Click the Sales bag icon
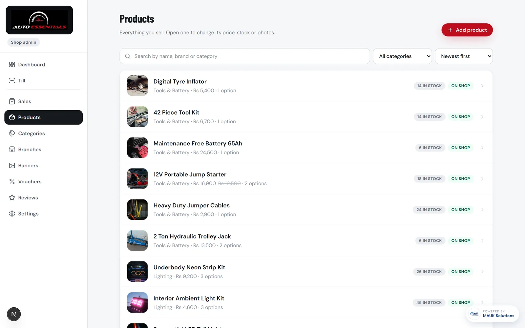The image size is (525, 328). [12, 101]
